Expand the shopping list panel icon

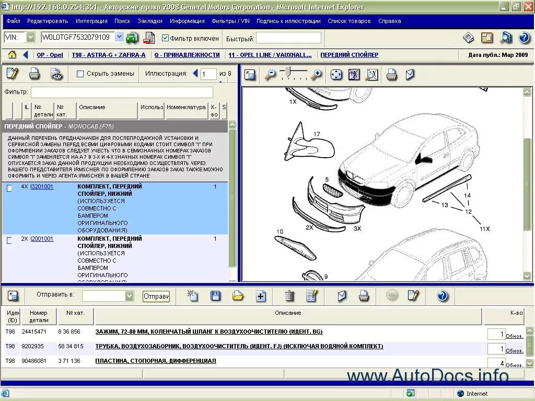click(13, 296)
